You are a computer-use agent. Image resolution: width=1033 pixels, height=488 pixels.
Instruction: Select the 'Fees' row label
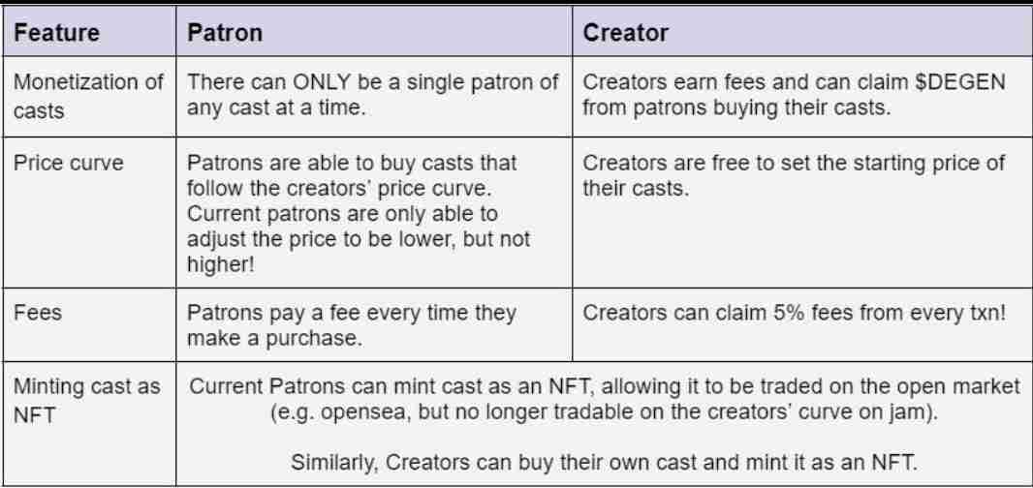(x=37, y=314)
